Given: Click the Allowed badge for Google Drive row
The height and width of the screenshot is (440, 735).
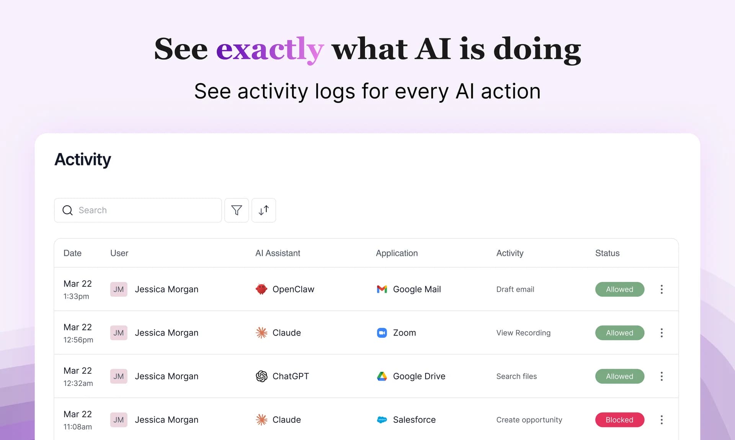Looking at the screenshot, I should [619, 376].
